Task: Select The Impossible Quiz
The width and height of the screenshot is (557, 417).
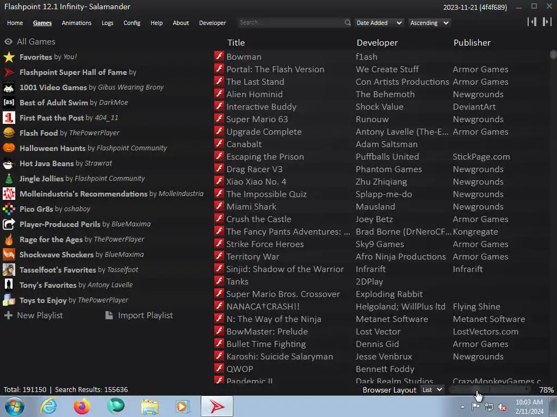Action: [382, 194]
